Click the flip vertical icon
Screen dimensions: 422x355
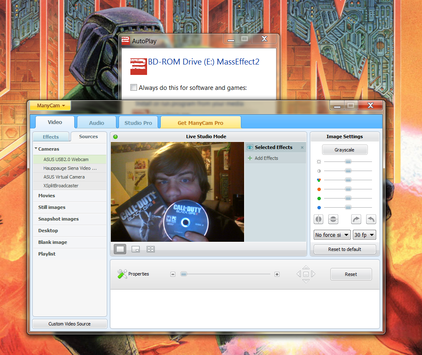[x=333, y=219]
